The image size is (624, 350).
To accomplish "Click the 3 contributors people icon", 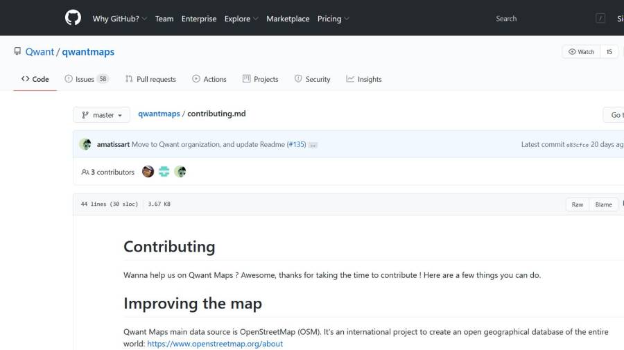I will tap(85, 172).
